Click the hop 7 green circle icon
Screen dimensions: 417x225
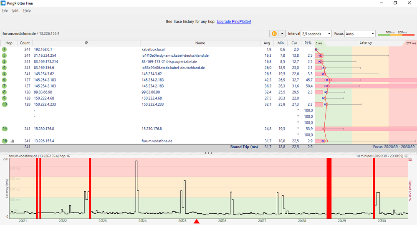point(4,86)
